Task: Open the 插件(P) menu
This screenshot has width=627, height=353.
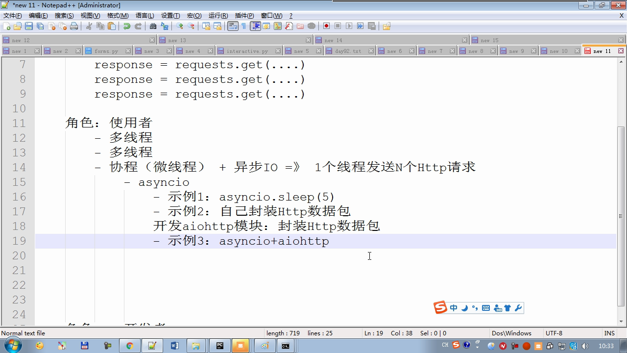Action: pyautogui.click(x=244, y=16)
